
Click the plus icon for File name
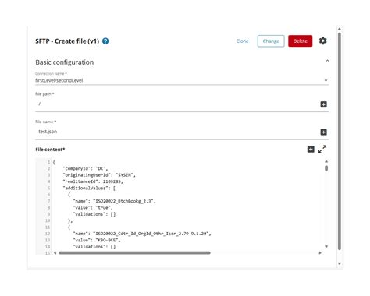click(323, 132)
